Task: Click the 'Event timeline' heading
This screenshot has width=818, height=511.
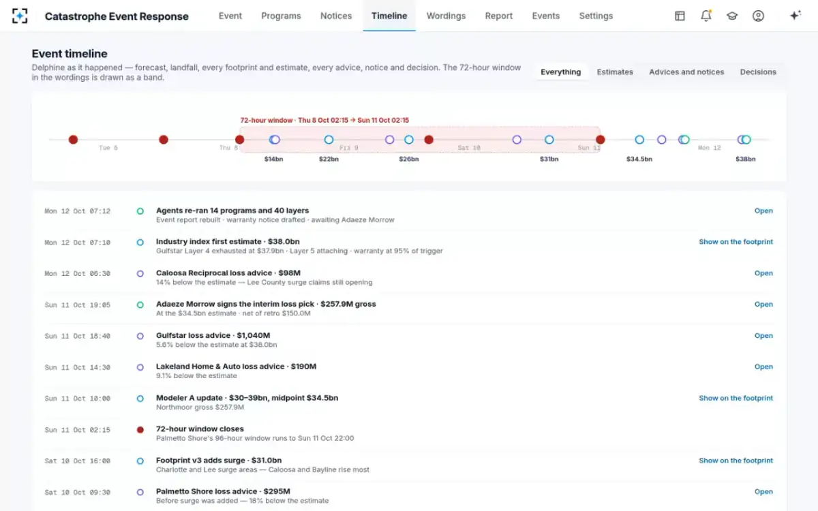Action: pyautogui.click(x=70, y=54)
